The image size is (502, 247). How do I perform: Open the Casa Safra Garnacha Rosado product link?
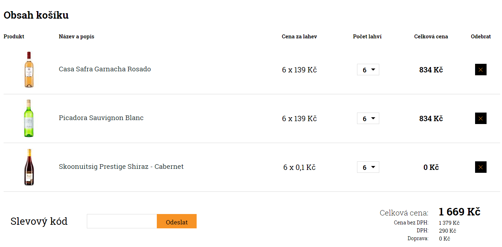[x=105, y=69]
